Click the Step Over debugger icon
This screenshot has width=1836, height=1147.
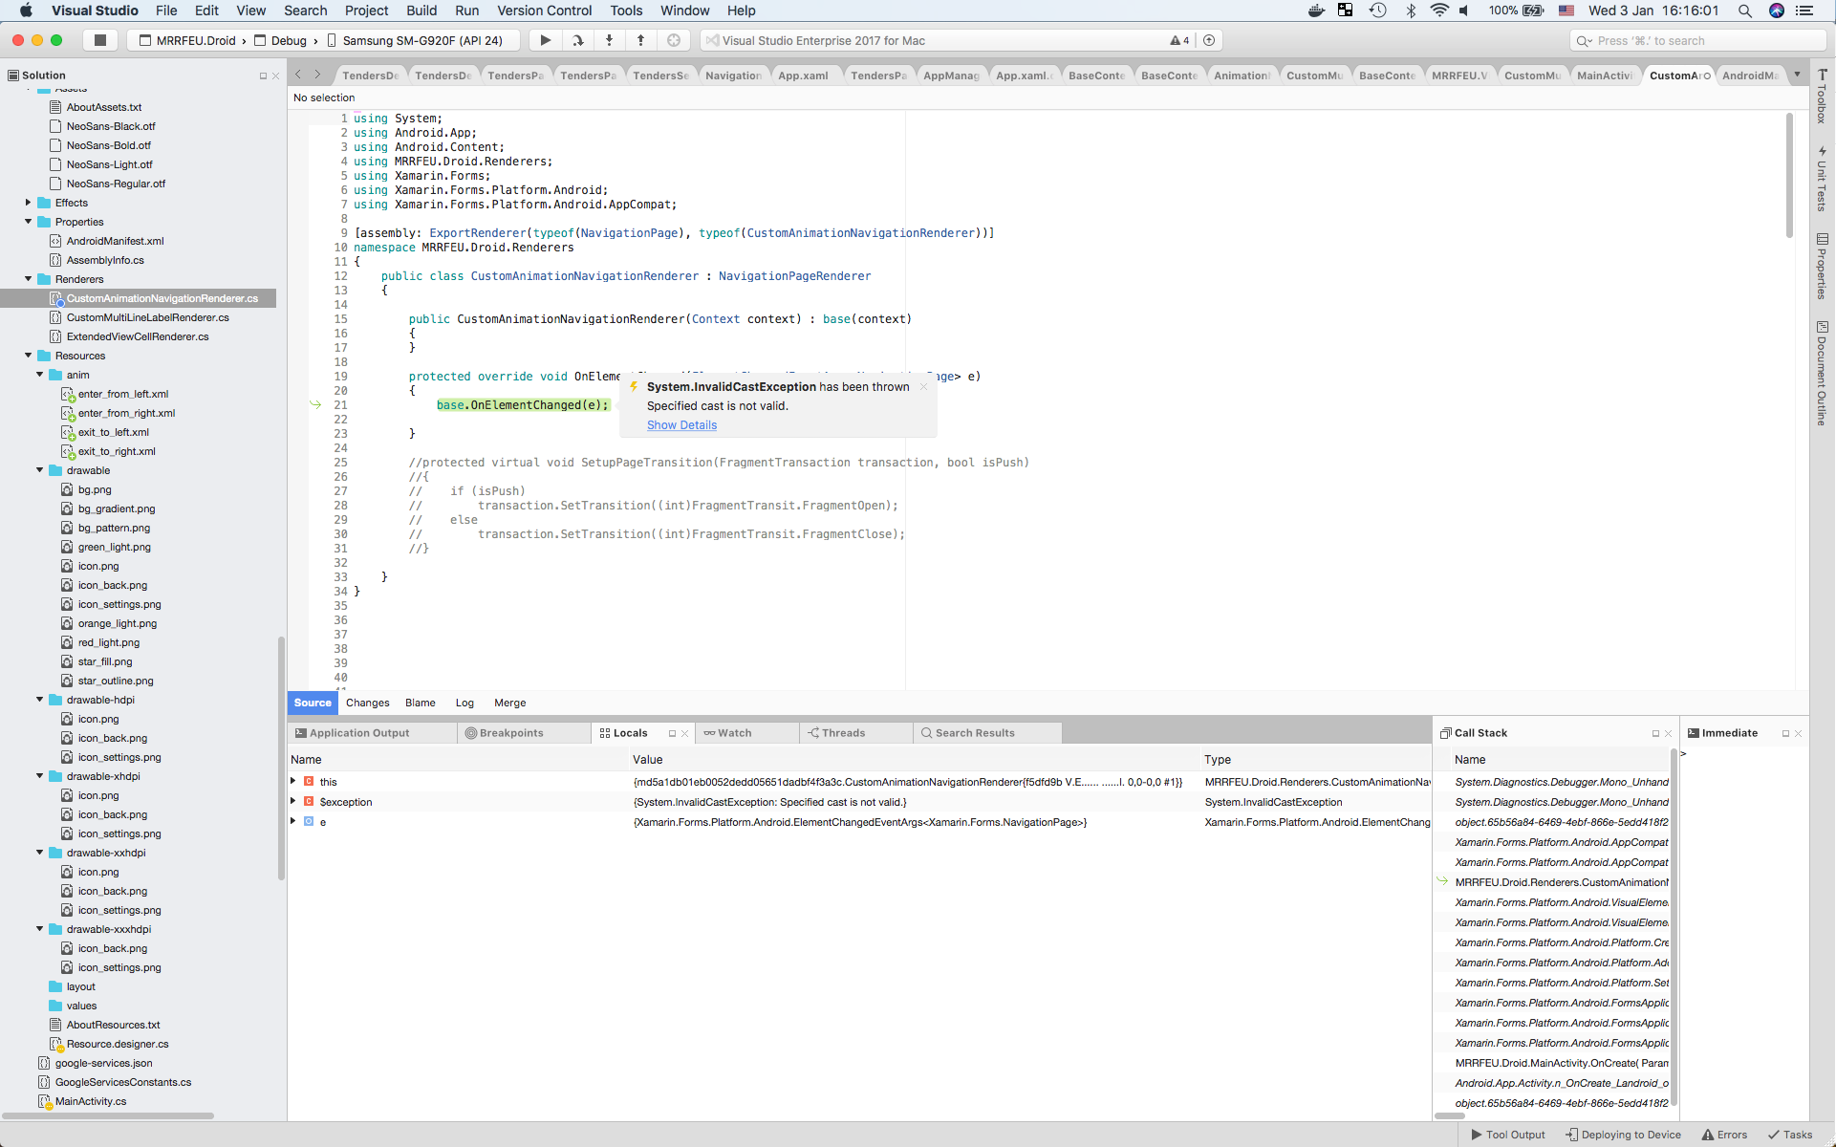(x=577, y=40)
